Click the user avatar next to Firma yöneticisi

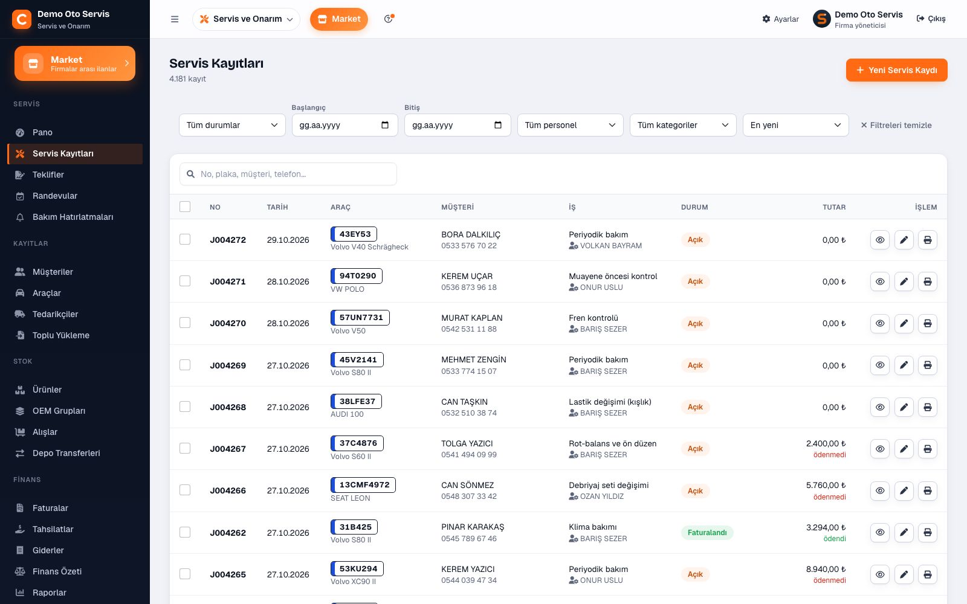tap(822, 19)
